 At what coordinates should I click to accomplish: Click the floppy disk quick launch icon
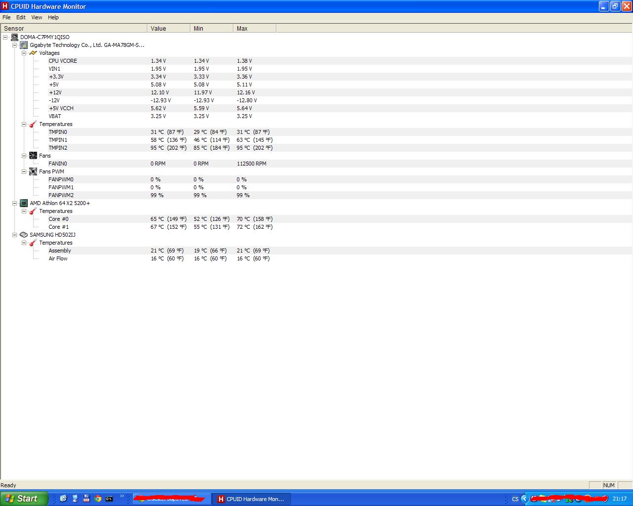(x=86, y=499)
